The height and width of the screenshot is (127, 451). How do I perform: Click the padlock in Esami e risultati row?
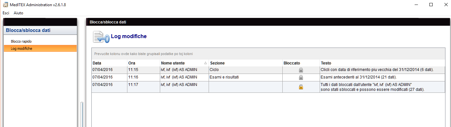coord(301,78)
